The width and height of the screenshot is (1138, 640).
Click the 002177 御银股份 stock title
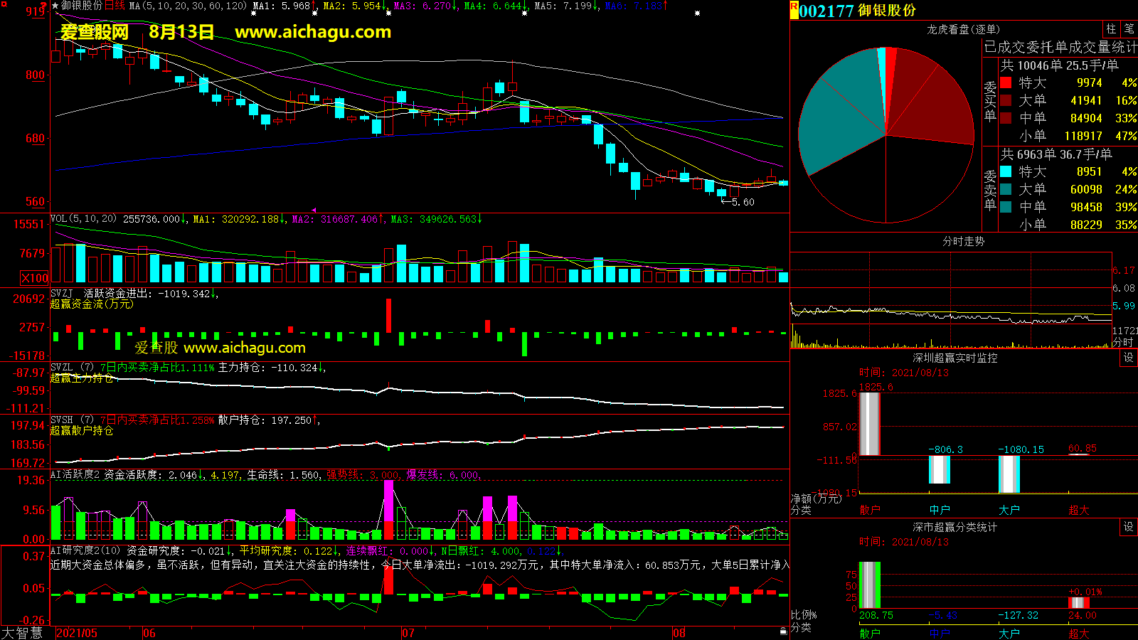point(858,11)
